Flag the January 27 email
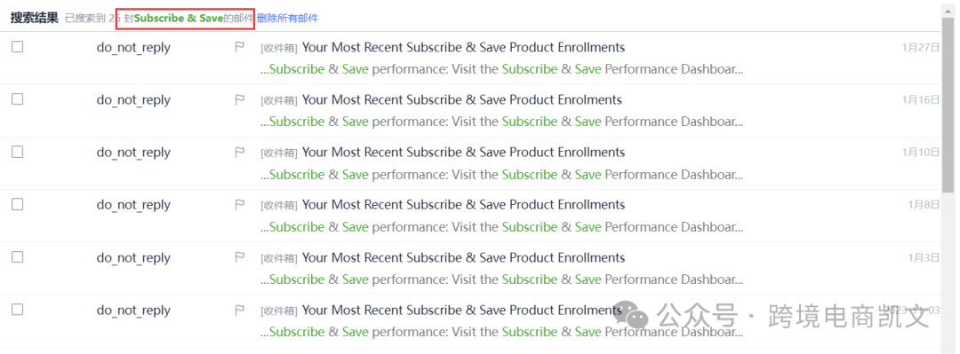The image size is (960, 354). tap(240, 47)
